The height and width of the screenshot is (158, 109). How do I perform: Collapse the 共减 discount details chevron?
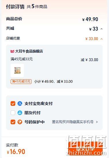click(x=102, y=29)
